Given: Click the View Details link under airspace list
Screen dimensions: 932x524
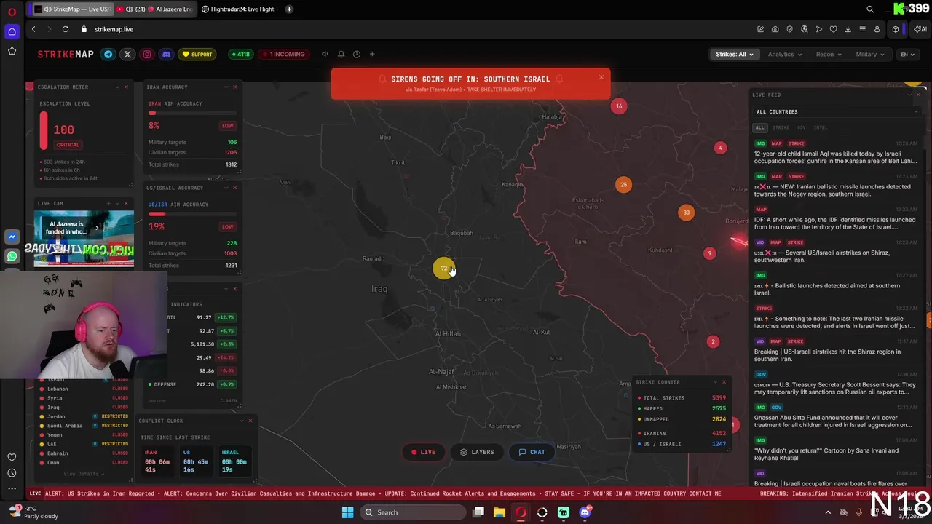Looking at the screenshot, I should [x=84, y=474].
